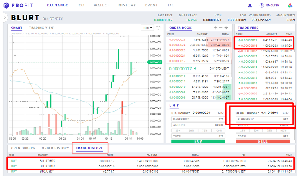Open GTC dropdown in sell form

pos(286,113)
